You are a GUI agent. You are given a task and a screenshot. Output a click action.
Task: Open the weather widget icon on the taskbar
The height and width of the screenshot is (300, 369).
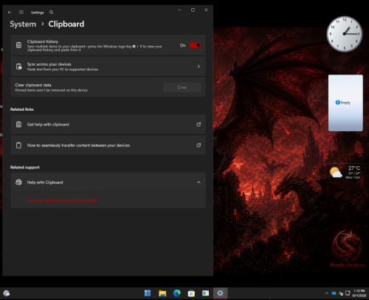pos(7,293)
